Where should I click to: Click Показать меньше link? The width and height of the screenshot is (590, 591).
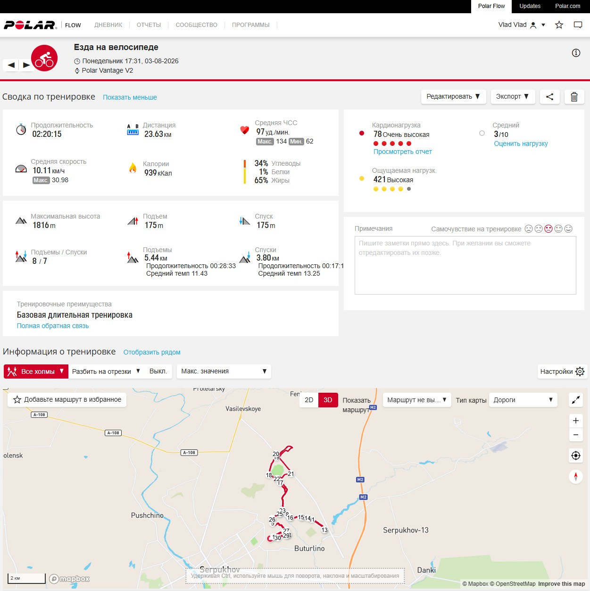[x=130, y=97]
